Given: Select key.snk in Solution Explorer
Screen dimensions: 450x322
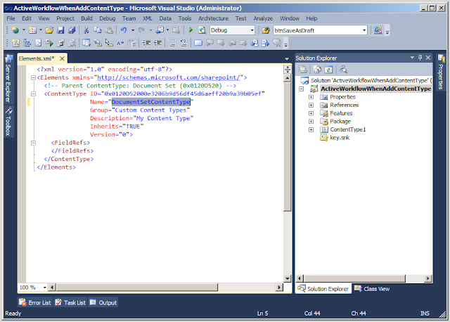Looking at the screenshot, I should (340, 138).
